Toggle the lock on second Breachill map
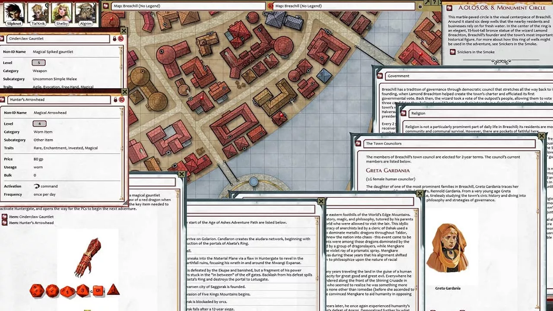 [x=420, y=6]
